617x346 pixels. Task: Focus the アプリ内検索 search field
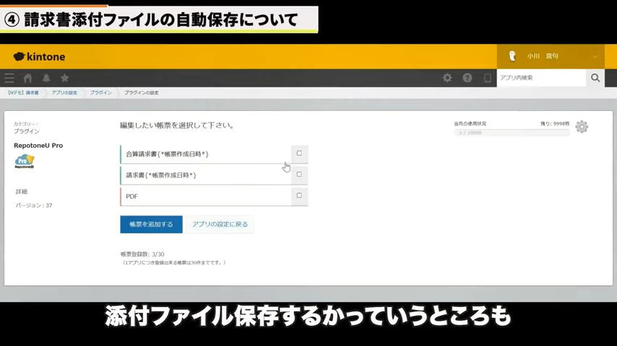point(541,78)
